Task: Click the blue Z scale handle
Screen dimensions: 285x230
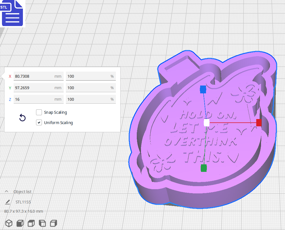Action: click(203, 89)
